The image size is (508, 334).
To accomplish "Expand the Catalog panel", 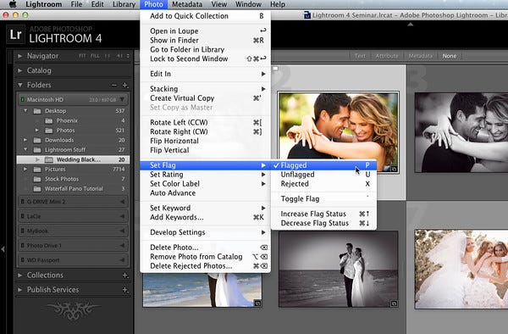I will click(20, 70).
